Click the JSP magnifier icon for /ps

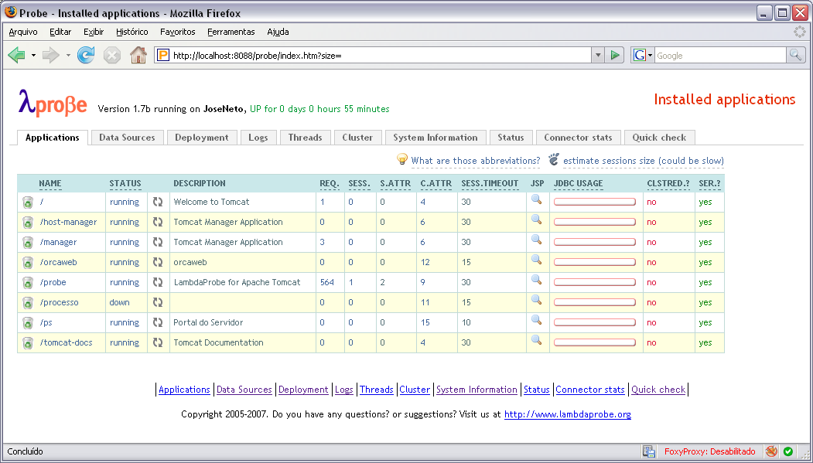pyautogui.click(x=536, y=320)
